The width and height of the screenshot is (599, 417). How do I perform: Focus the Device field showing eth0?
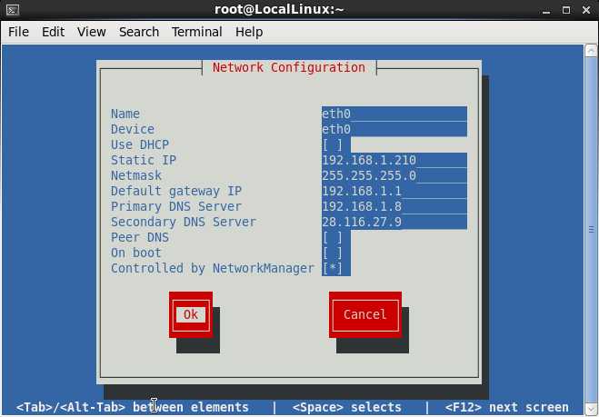coord(394,129)
